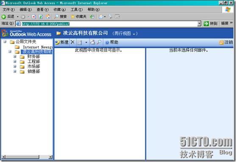Open the 帮助 (Help) menu in menu bar

coord(94,10)
